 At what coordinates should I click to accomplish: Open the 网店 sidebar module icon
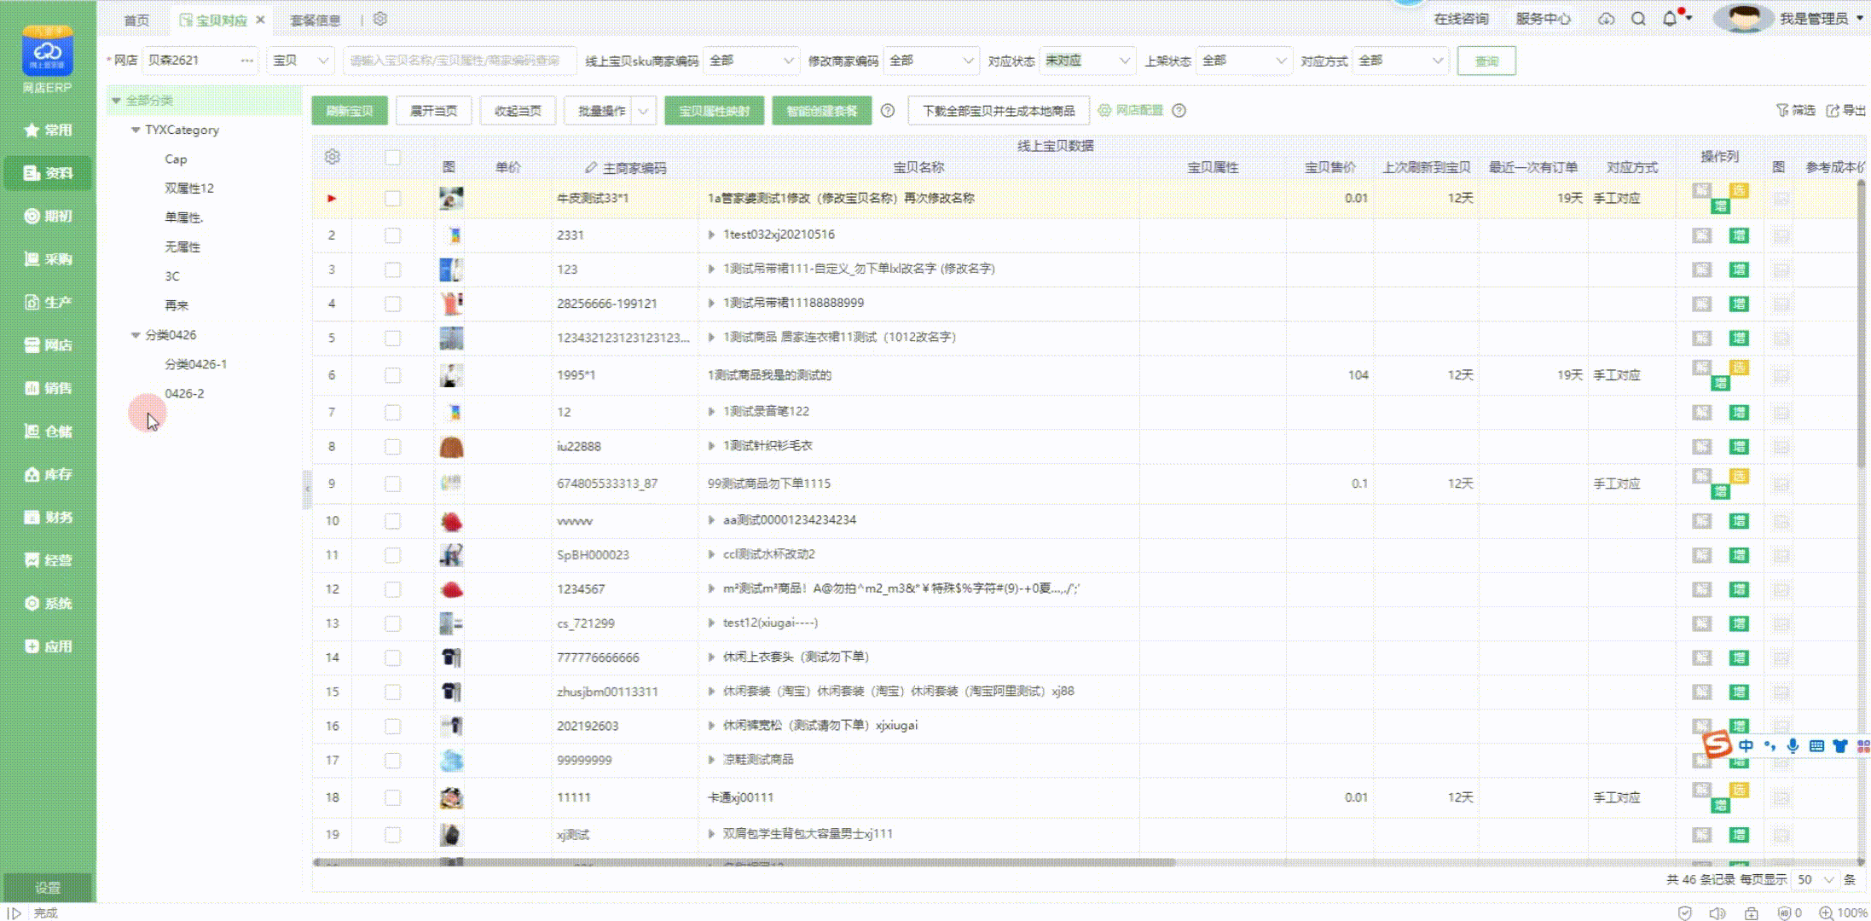[x=32, y=345]
